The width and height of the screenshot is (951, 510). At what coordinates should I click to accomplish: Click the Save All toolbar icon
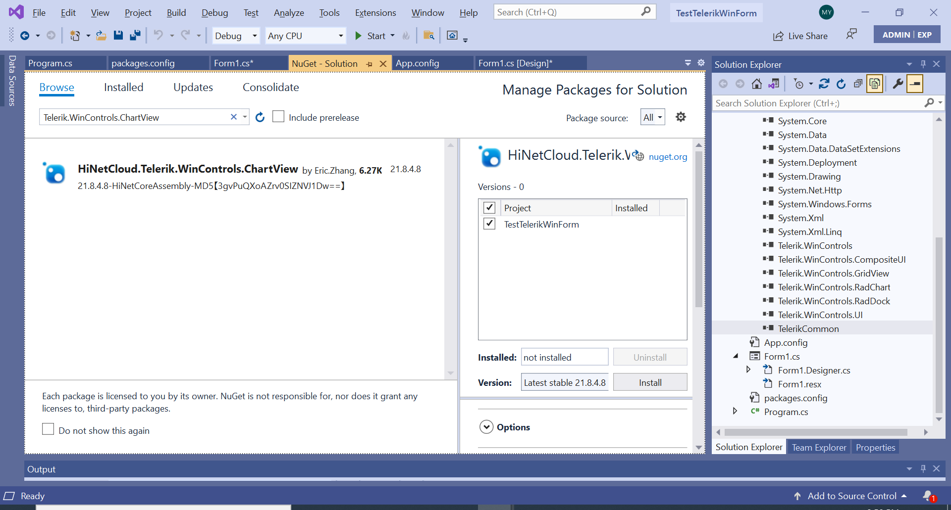pyautogui.click(x=134, y=35)
